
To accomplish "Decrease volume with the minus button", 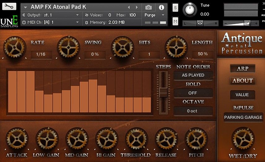I will (x=225, y=23).
